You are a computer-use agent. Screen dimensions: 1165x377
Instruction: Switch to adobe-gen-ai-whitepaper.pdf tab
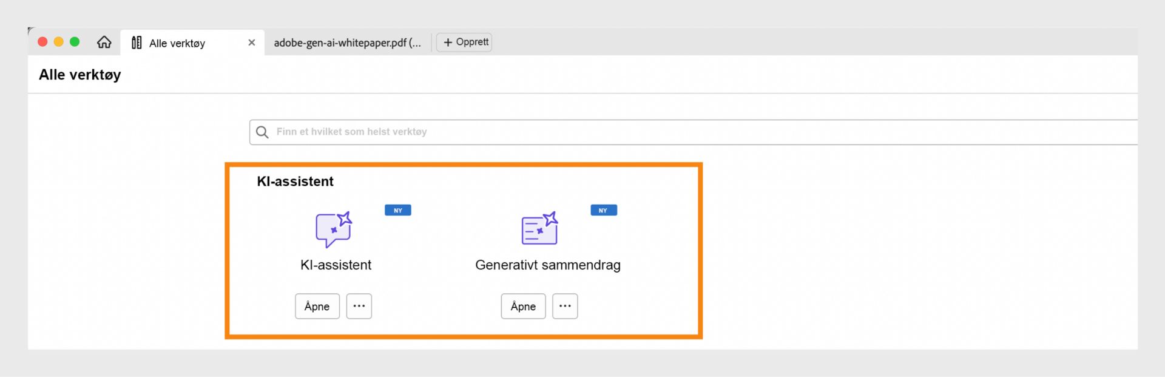346,42
